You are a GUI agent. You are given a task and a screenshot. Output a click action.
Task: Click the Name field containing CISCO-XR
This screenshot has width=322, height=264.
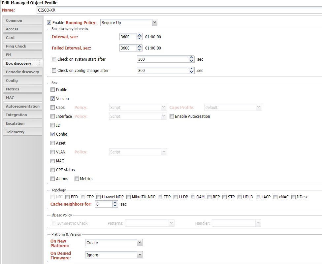pos(179,10)
